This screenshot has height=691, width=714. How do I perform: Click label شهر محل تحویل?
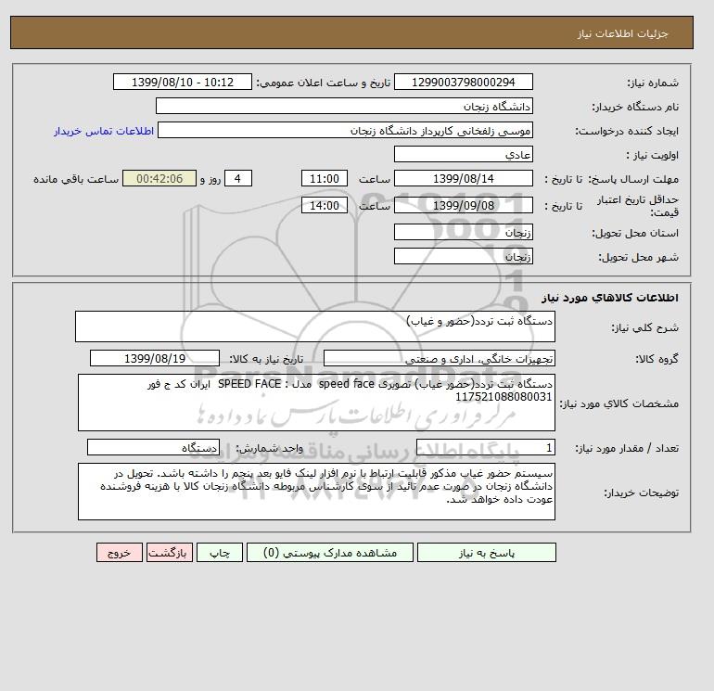pos(638,257)
